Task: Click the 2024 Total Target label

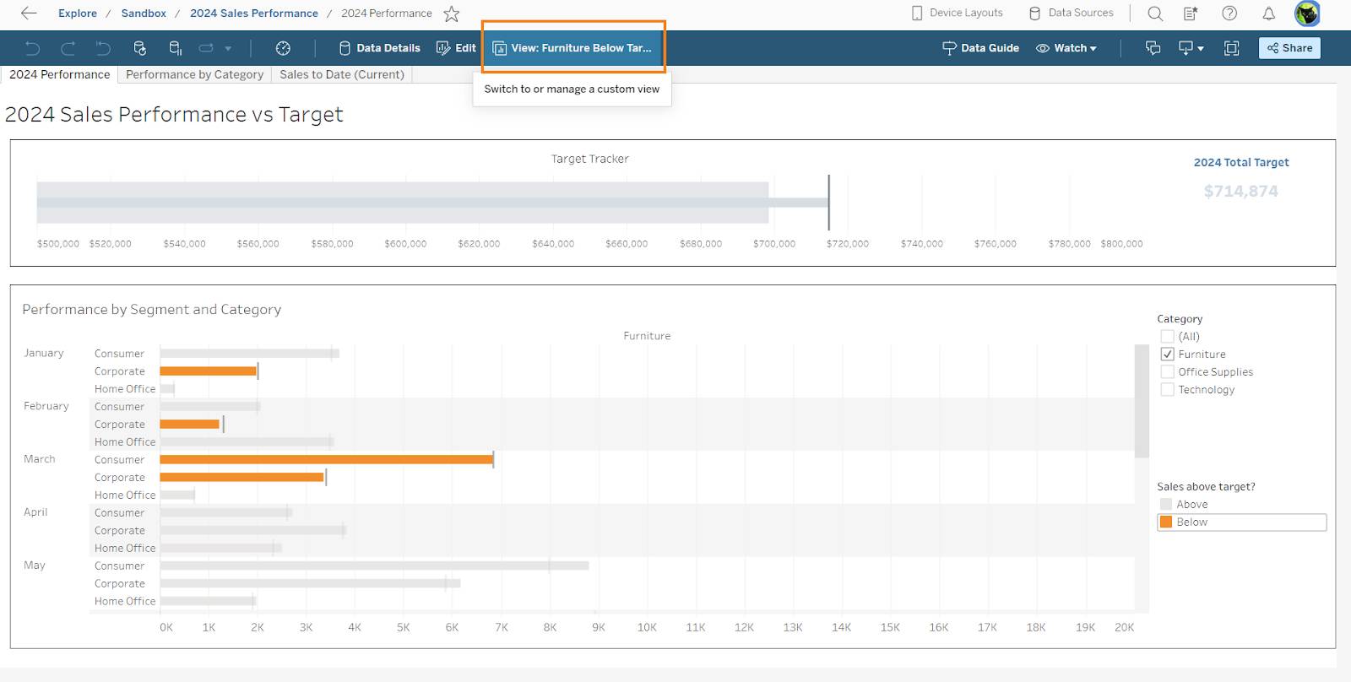Action: click(x=1240, y=162)
